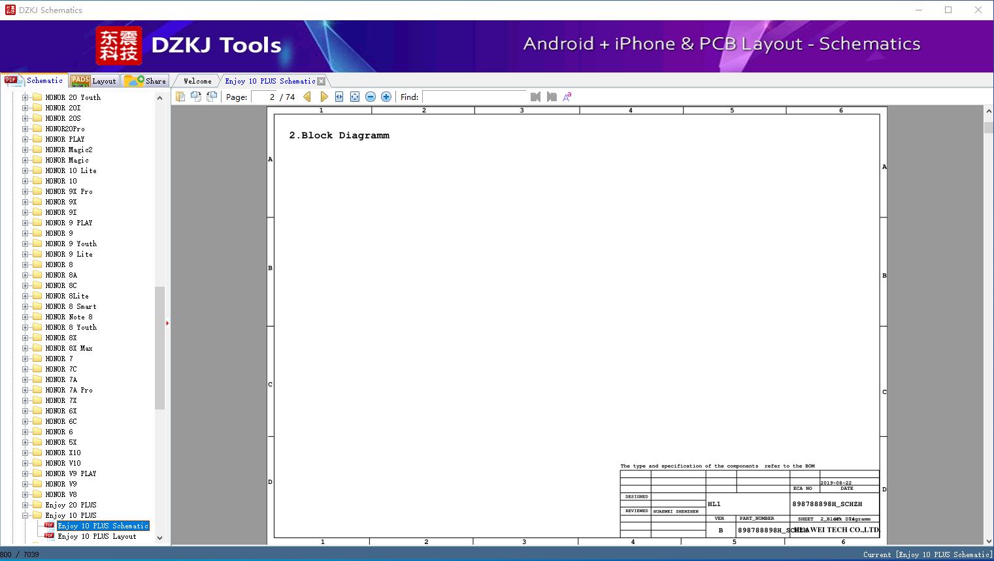Expand the HONOR 7C node

[25, 369]
